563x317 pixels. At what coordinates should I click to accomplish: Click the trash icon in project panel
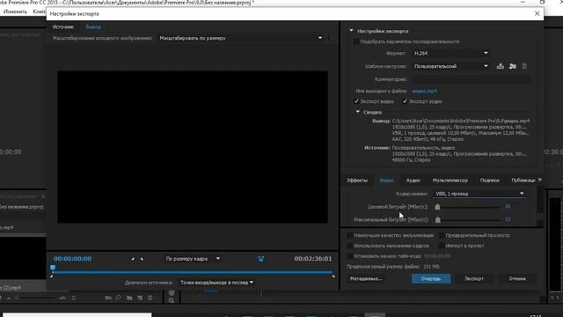[150, 298]
